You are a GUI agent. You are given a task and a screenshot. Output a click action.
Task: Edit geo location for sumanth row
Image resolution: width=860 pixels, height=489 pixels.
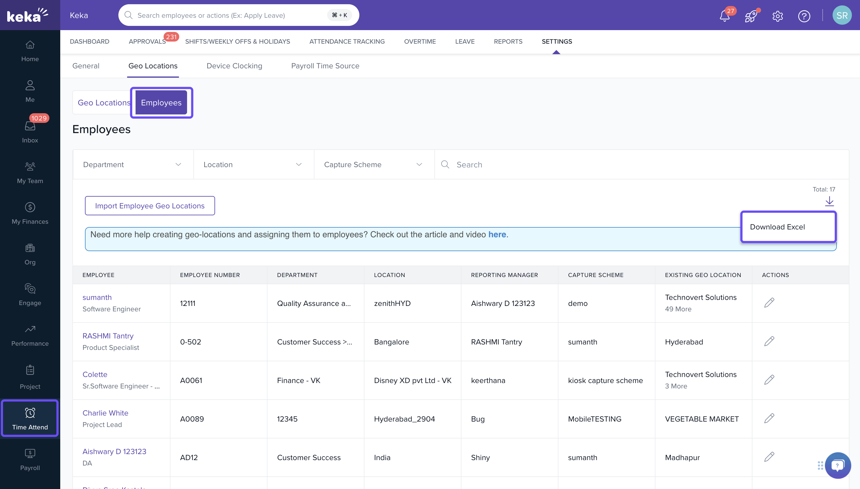point(769,303)
